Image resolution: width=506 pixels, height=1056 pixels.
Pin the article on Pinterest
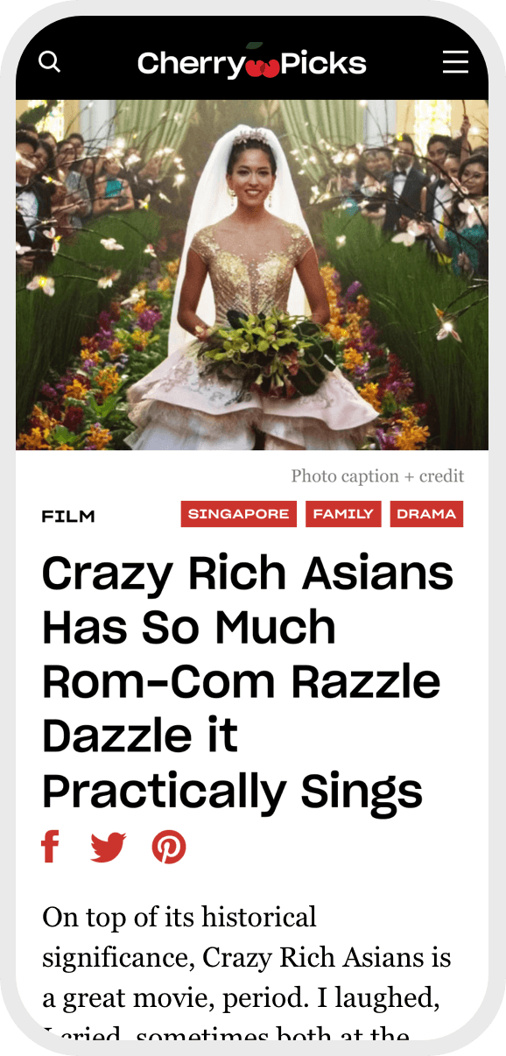(169, 848)
